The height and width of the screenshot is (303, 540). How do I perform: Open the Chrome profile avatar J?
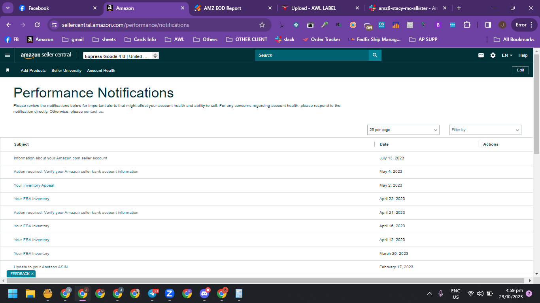click(x=502, y=25)
